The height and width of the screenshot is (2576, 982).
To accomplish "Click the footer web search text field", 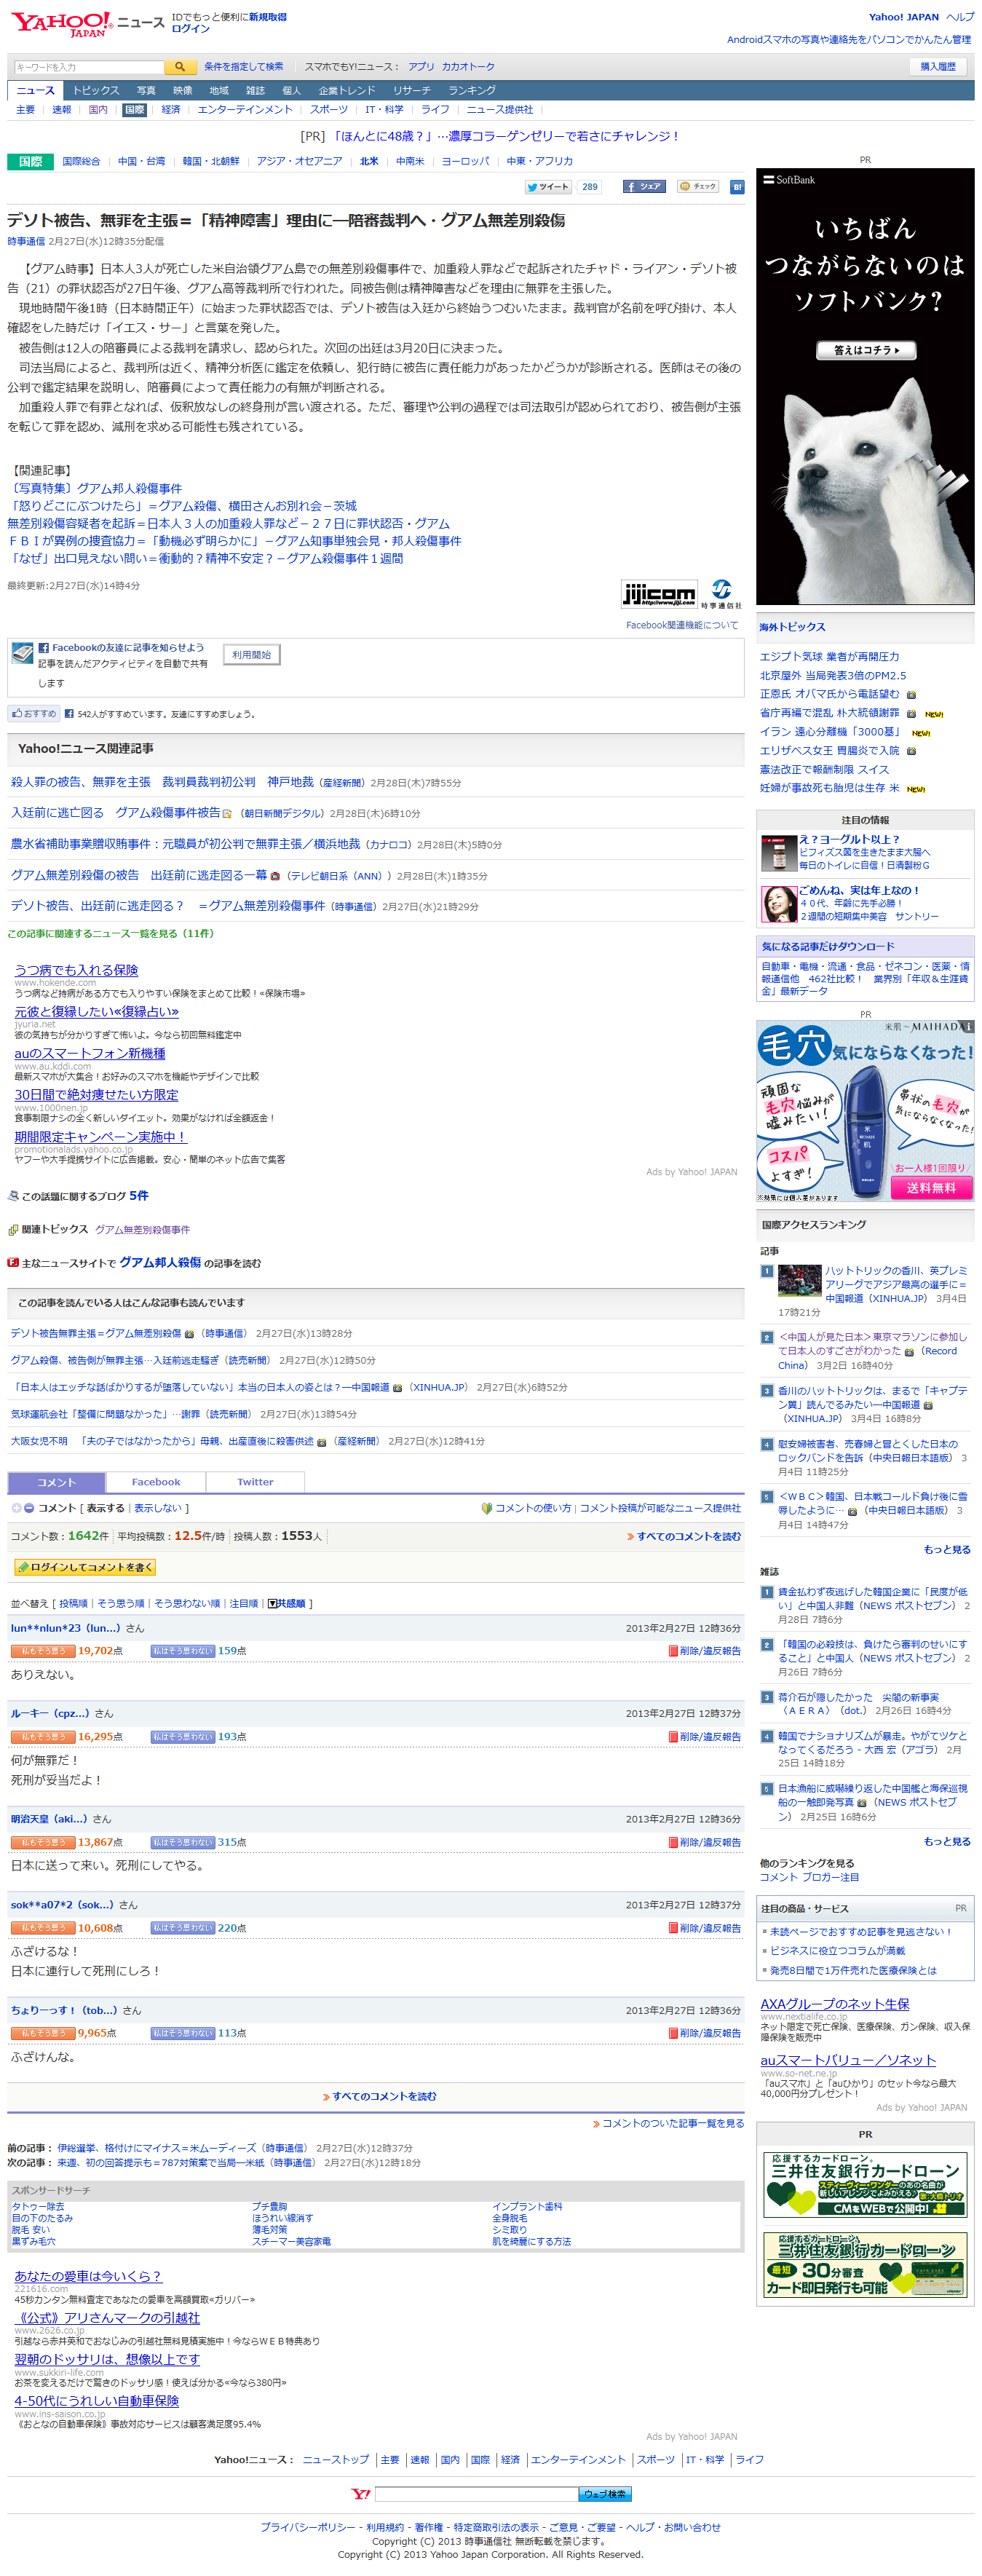I will pyautogui.click(x=476, y=2494).
